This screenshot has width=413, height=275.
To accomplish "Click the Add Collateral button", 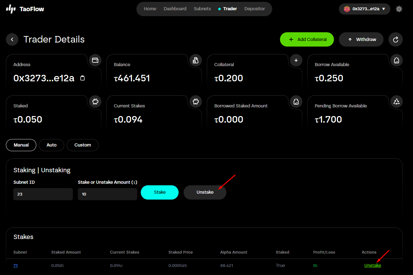I will [x=307, y=39].
